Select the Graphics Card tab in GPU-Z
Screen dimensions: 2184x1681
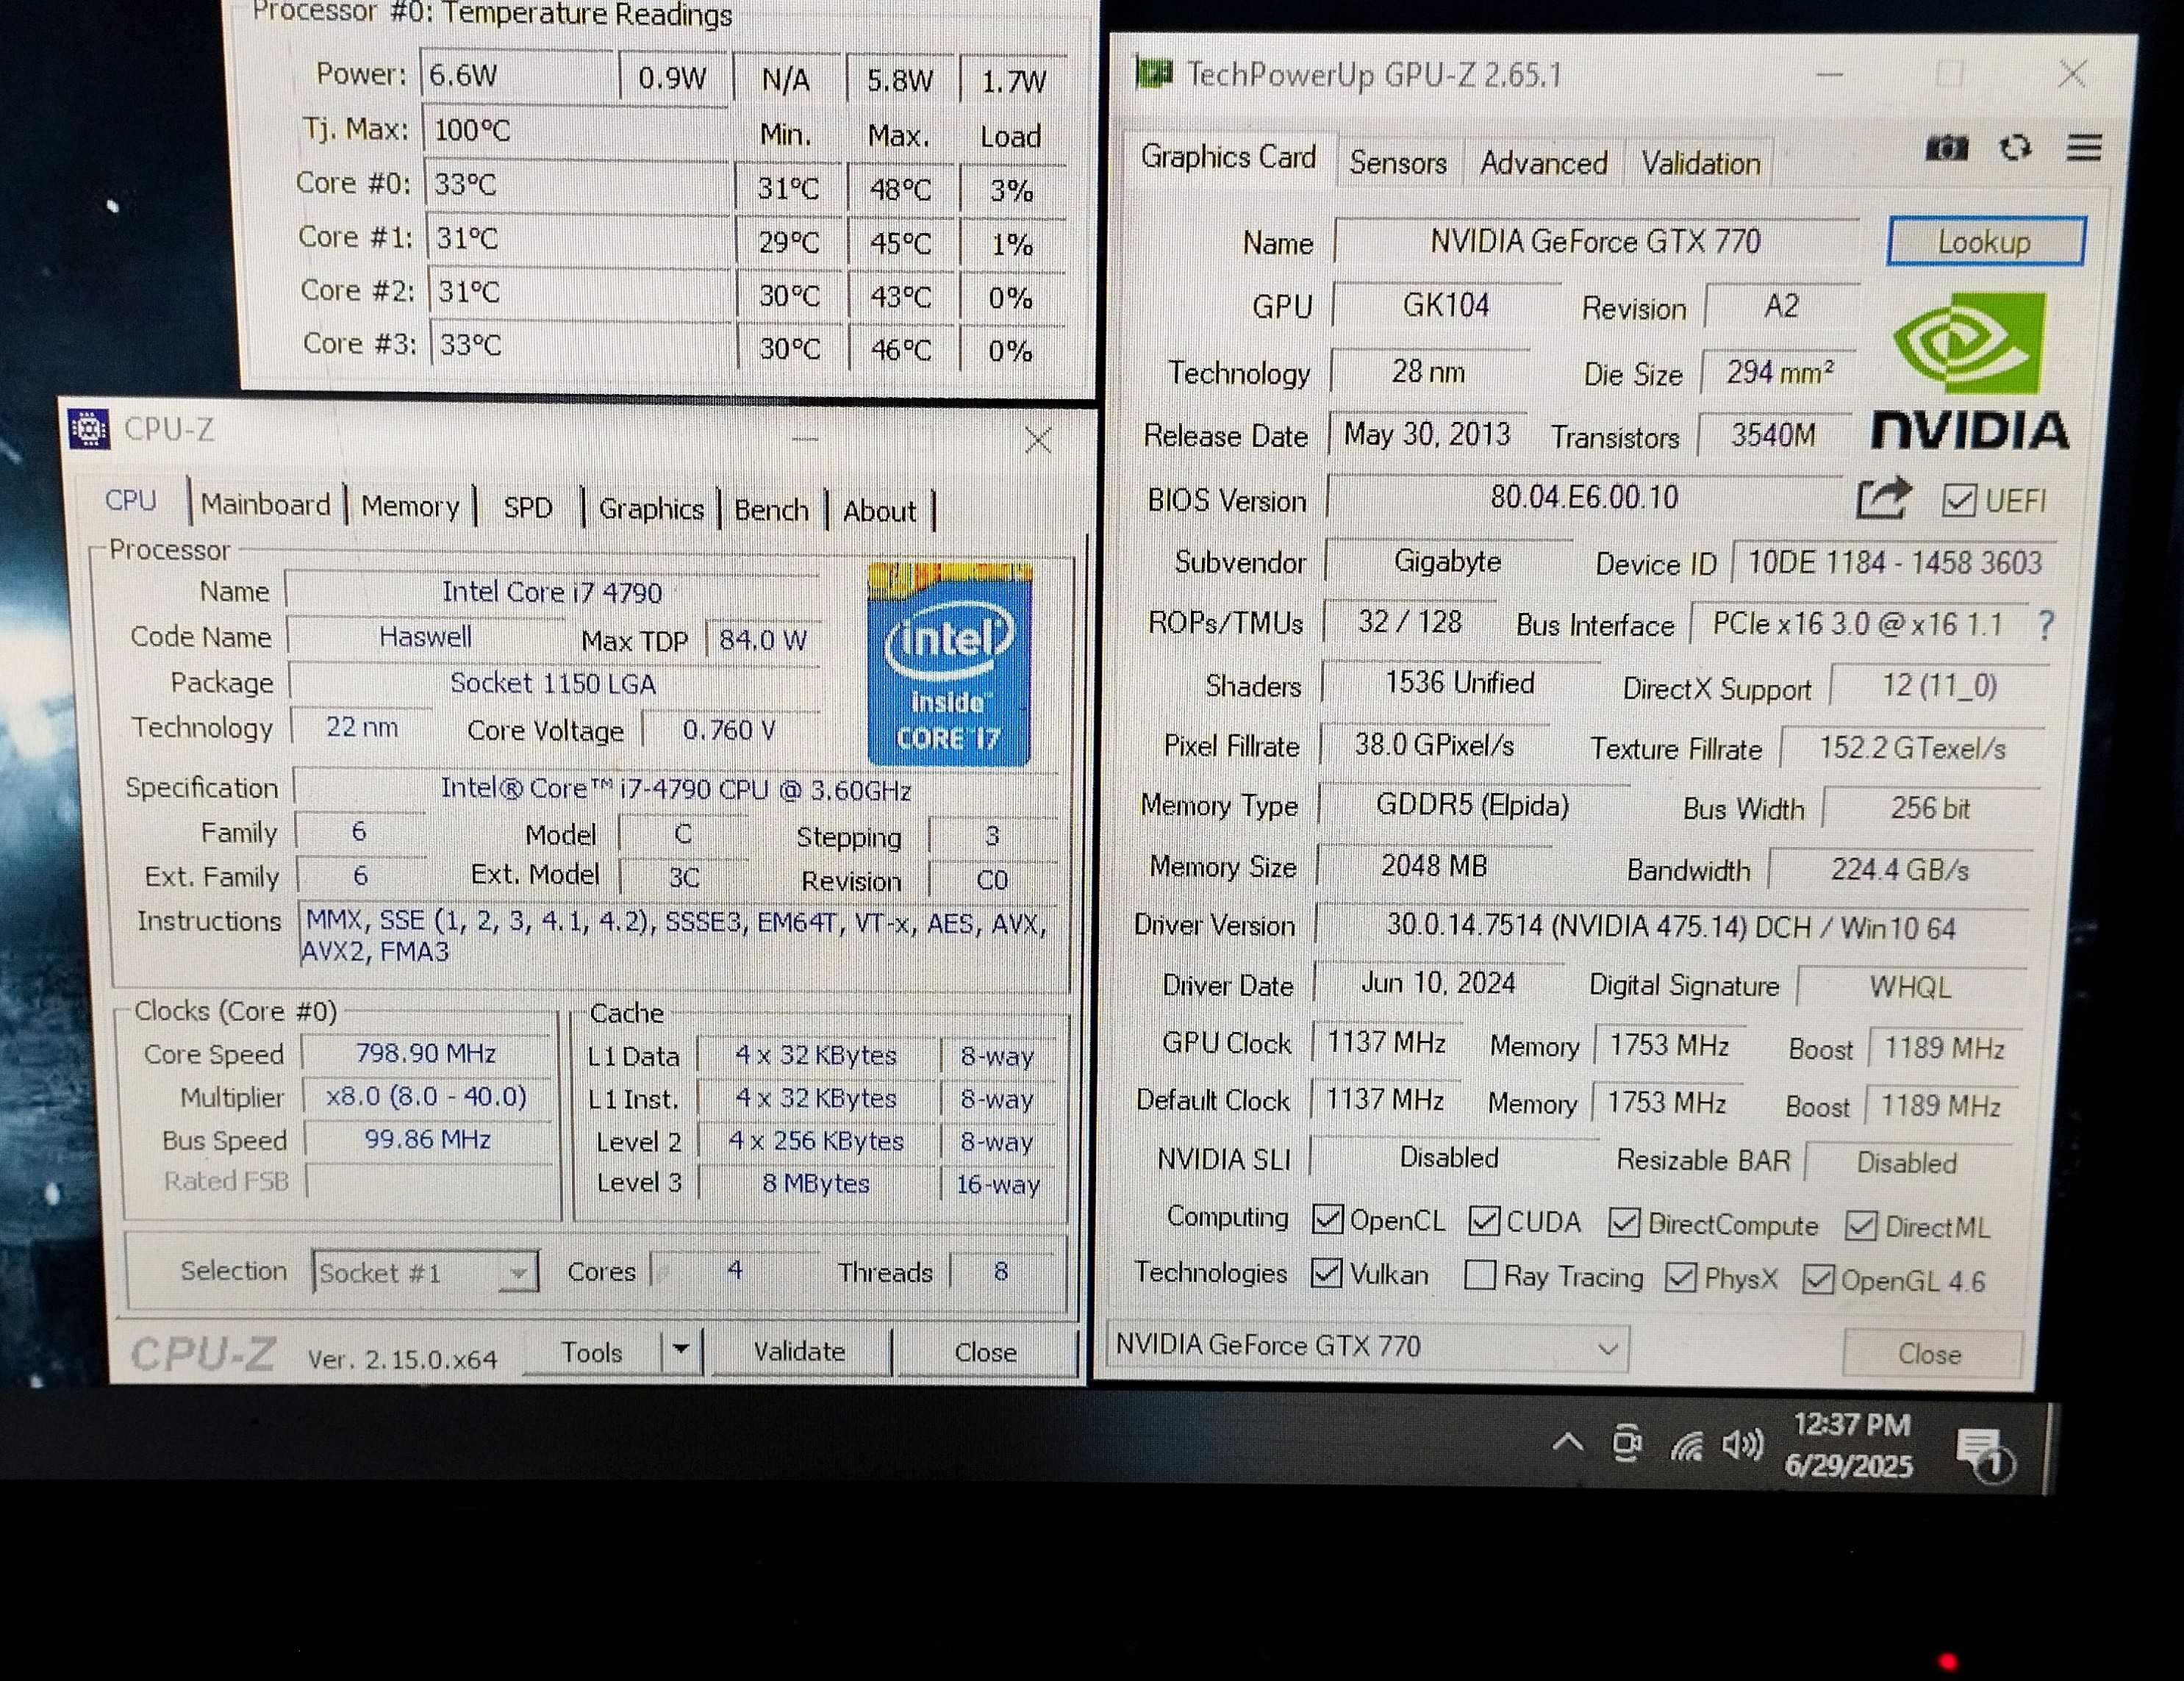1229,158
